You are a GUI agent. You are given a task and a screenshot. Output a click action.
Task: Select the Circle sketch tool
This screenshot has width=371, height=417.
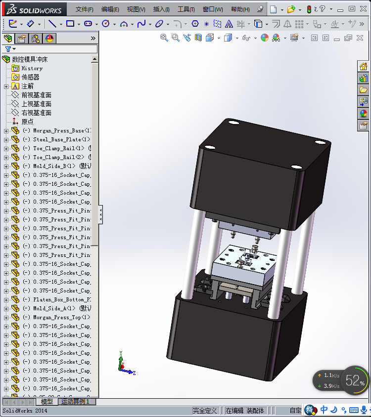click(x=106, y=24)
